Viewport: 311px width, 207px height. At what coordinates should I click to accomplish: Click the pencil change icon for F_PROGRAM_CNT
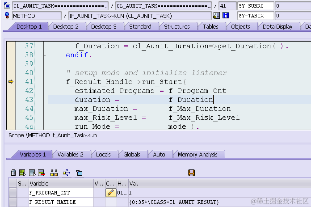click(x=111, y=193)
